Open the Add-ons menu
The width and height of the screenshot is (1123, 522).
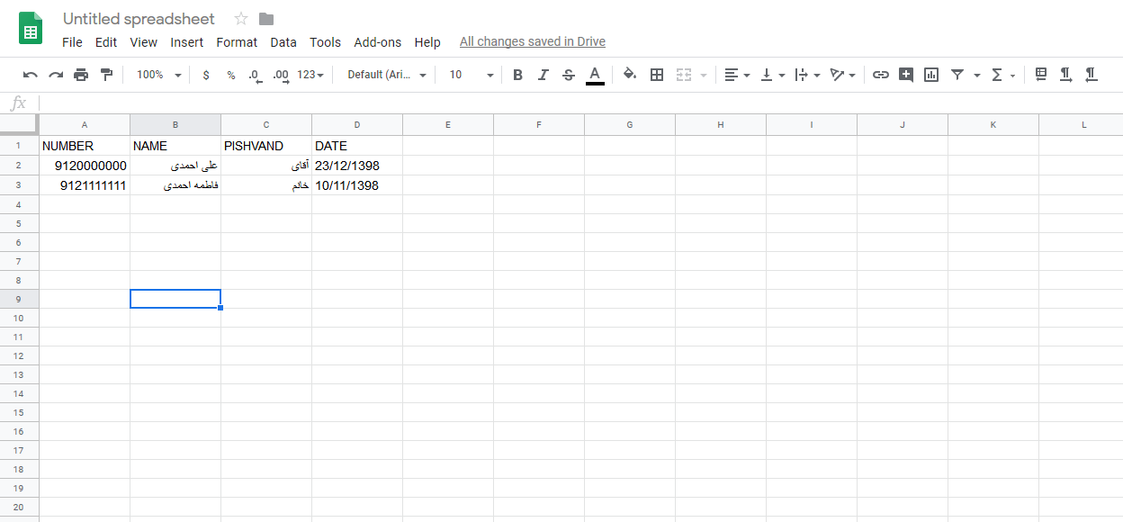378,42
